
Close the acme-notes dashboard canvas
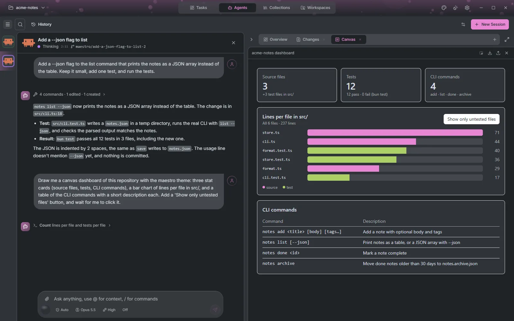tap(507, 53)
